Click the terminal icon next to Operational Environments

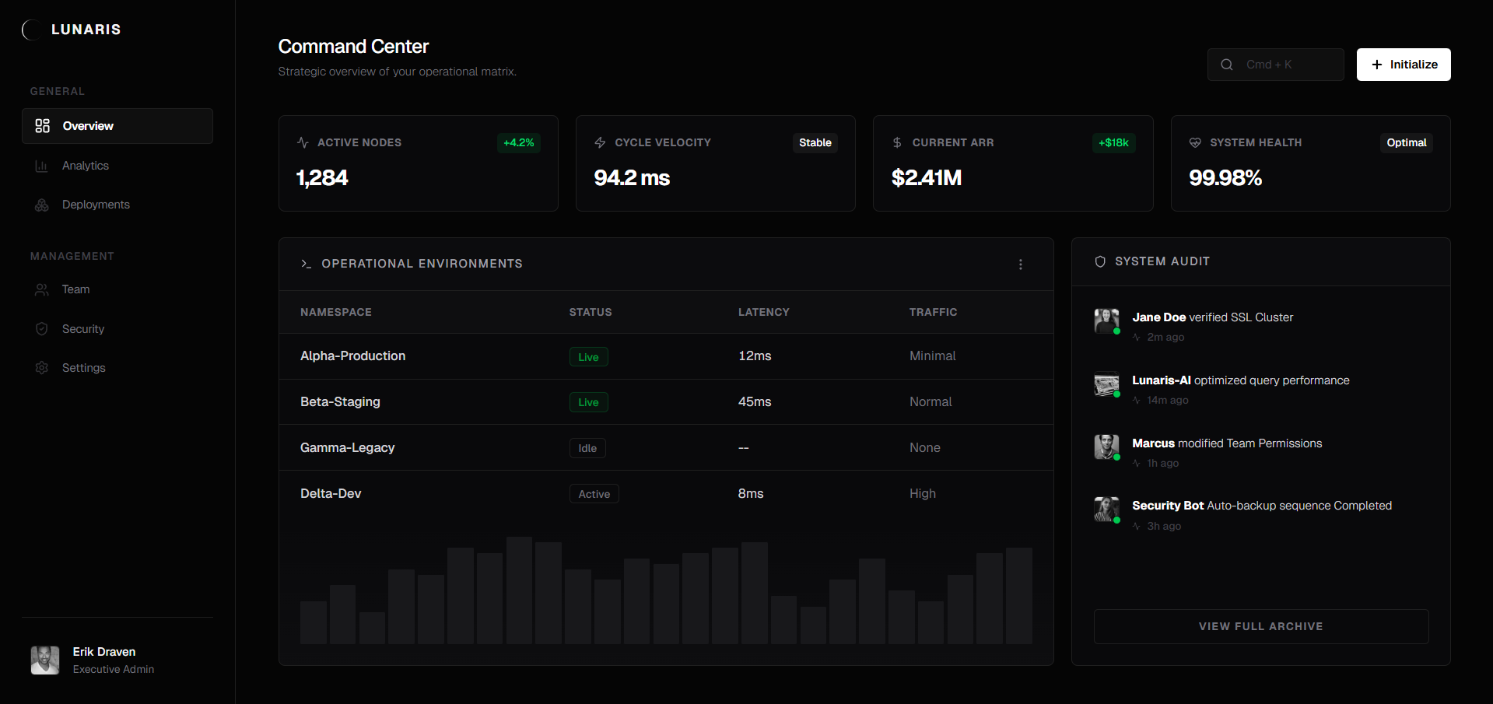pos(306,264)
